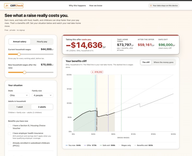
Task: Click the Benefits end $83k legend item
Action: (143, 145)
